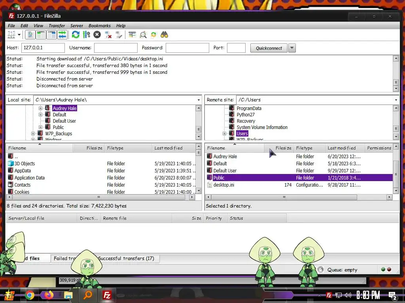
Task: Toggle the transfer queue display
Action: coord(62,35)
